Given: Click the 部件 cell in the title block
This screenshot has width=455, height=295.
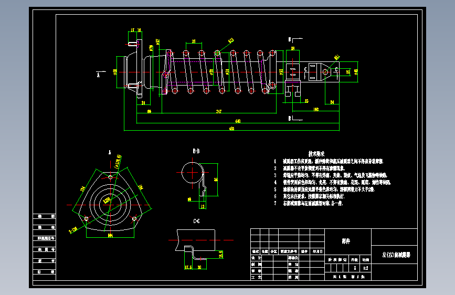Looking at the screenshot, I should [346, 241].
